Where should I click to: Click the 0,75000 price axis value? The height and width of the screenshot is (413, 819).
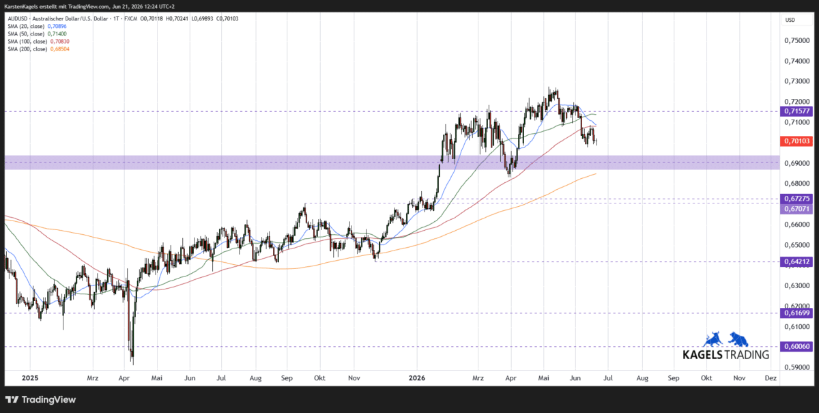(x=797, y=40)
